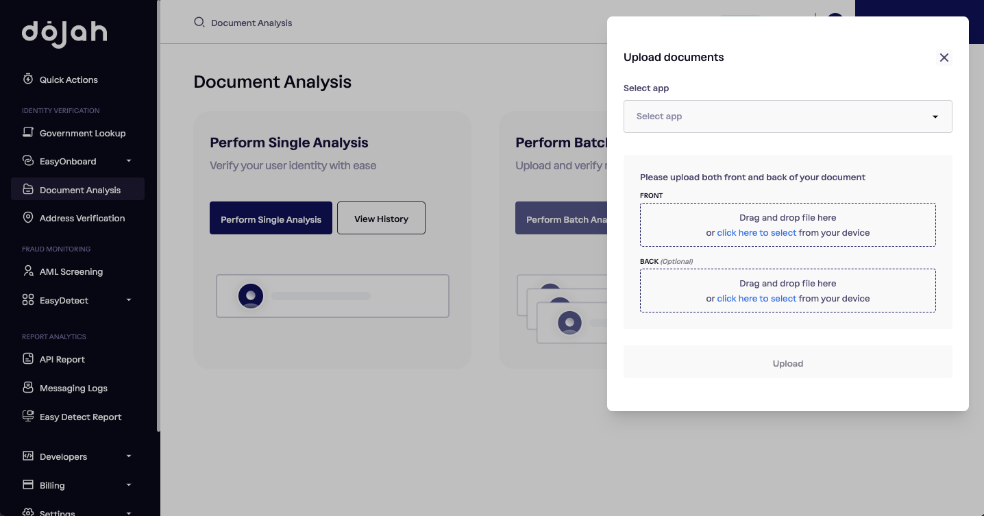Viewport: 984px width, 516px height.
Task: Open the Select app dropdown
Action: tap(787, 116)
